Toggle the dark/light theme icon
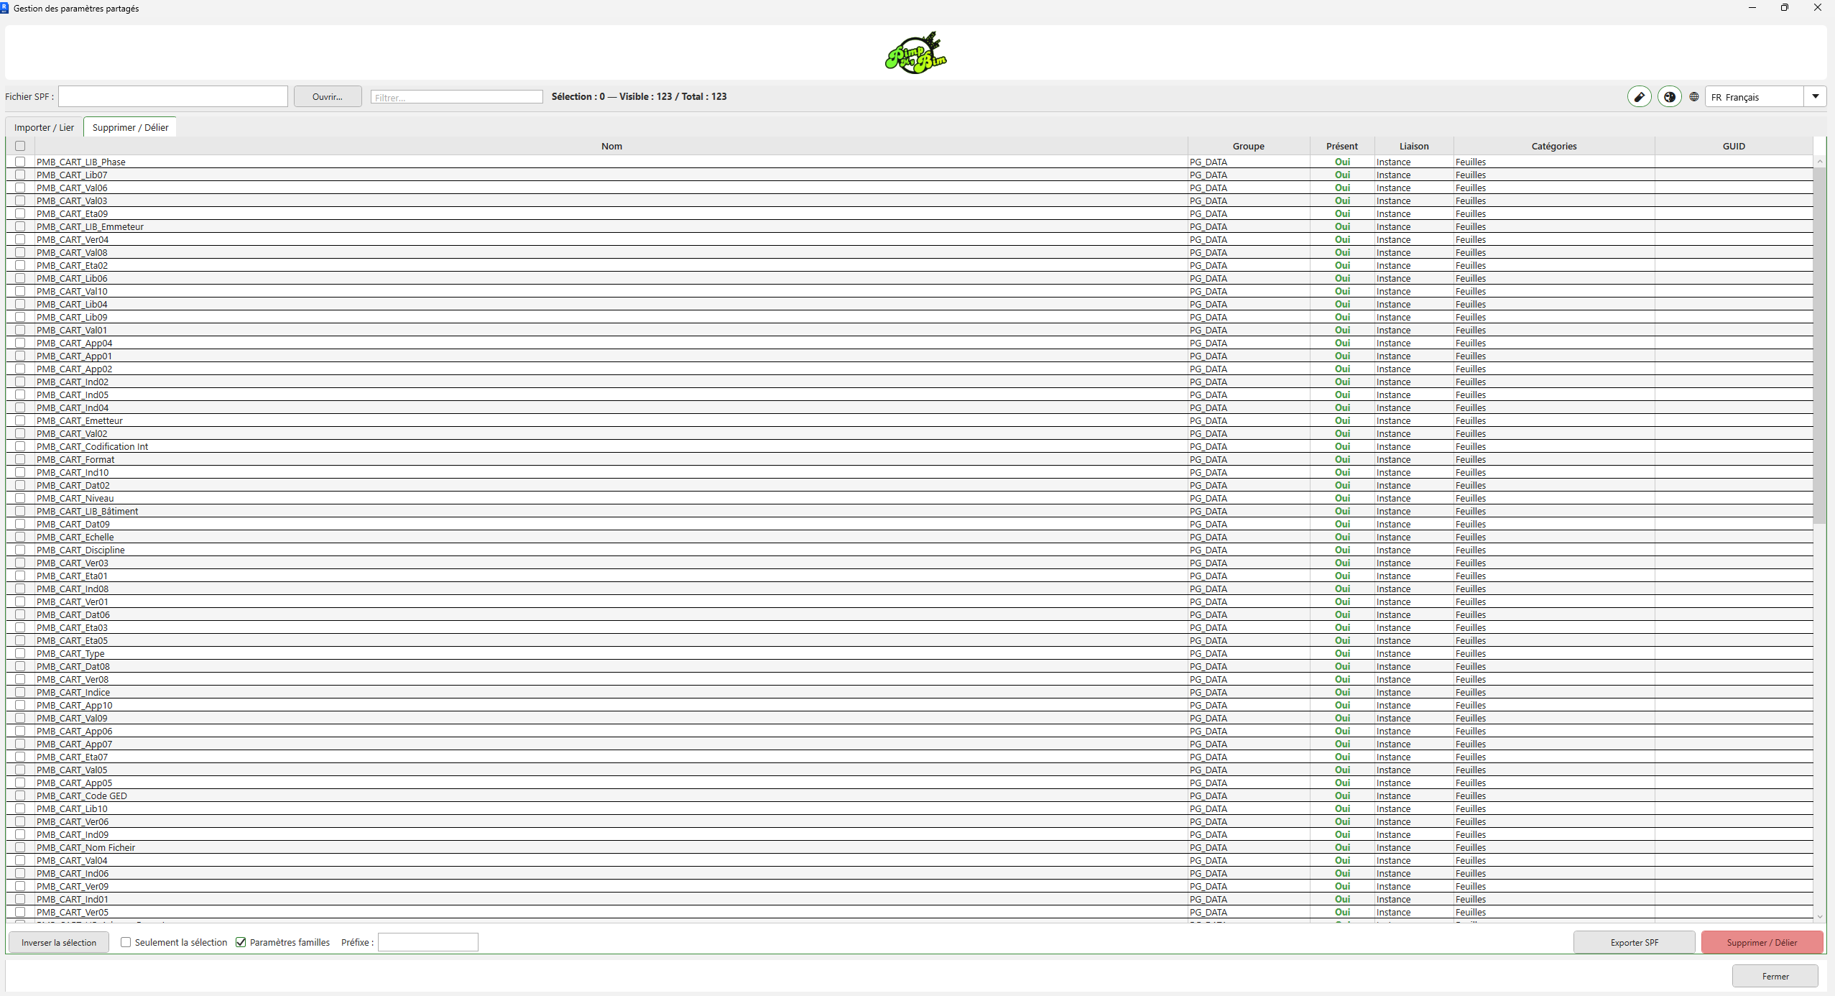Screen dimensions: 1835x996 coord(1669,96)
